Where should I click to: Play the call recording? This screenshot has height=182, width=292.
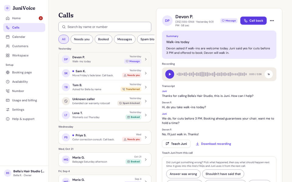[x=170, y=74]
